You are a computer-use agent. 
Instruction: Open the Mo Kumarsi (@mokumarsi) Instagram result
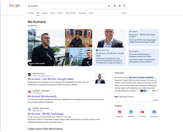coord(42,96)
